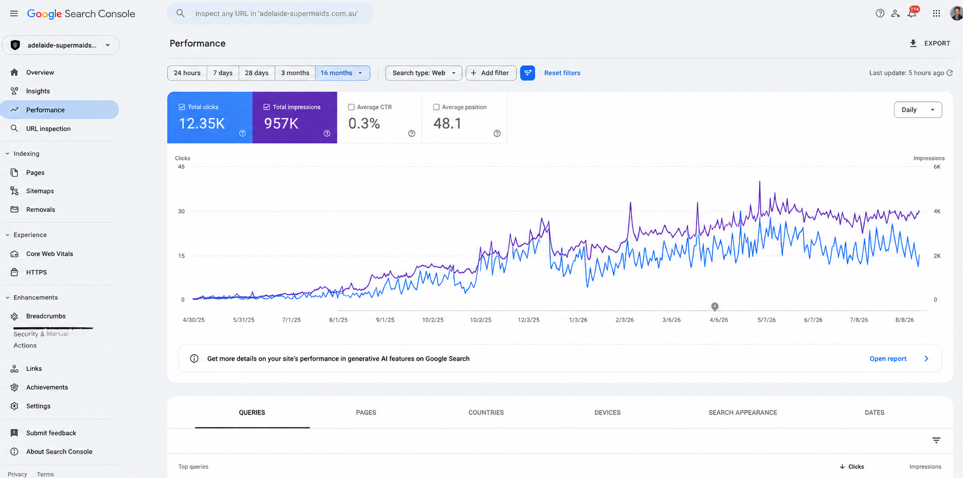Enable the Average position checkbox
The image size is (963, 478).
click(436, 107)
